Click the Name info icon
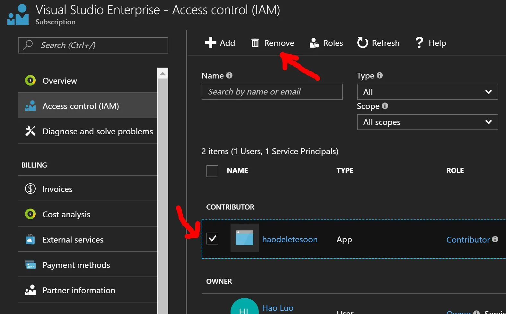The image size is (506, 314). (229, 75)
